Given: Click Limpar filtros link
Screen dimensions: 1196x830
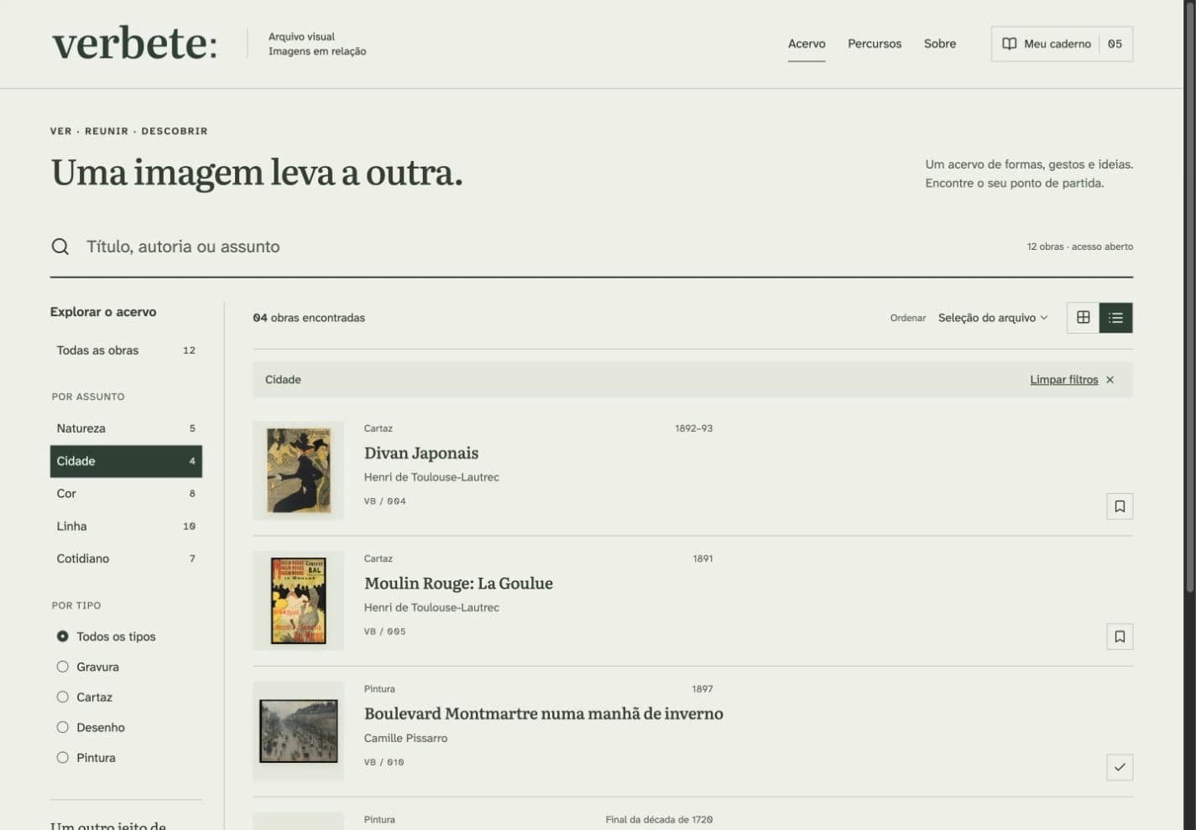Looking at the screenshot, I should coord(1063,380).
